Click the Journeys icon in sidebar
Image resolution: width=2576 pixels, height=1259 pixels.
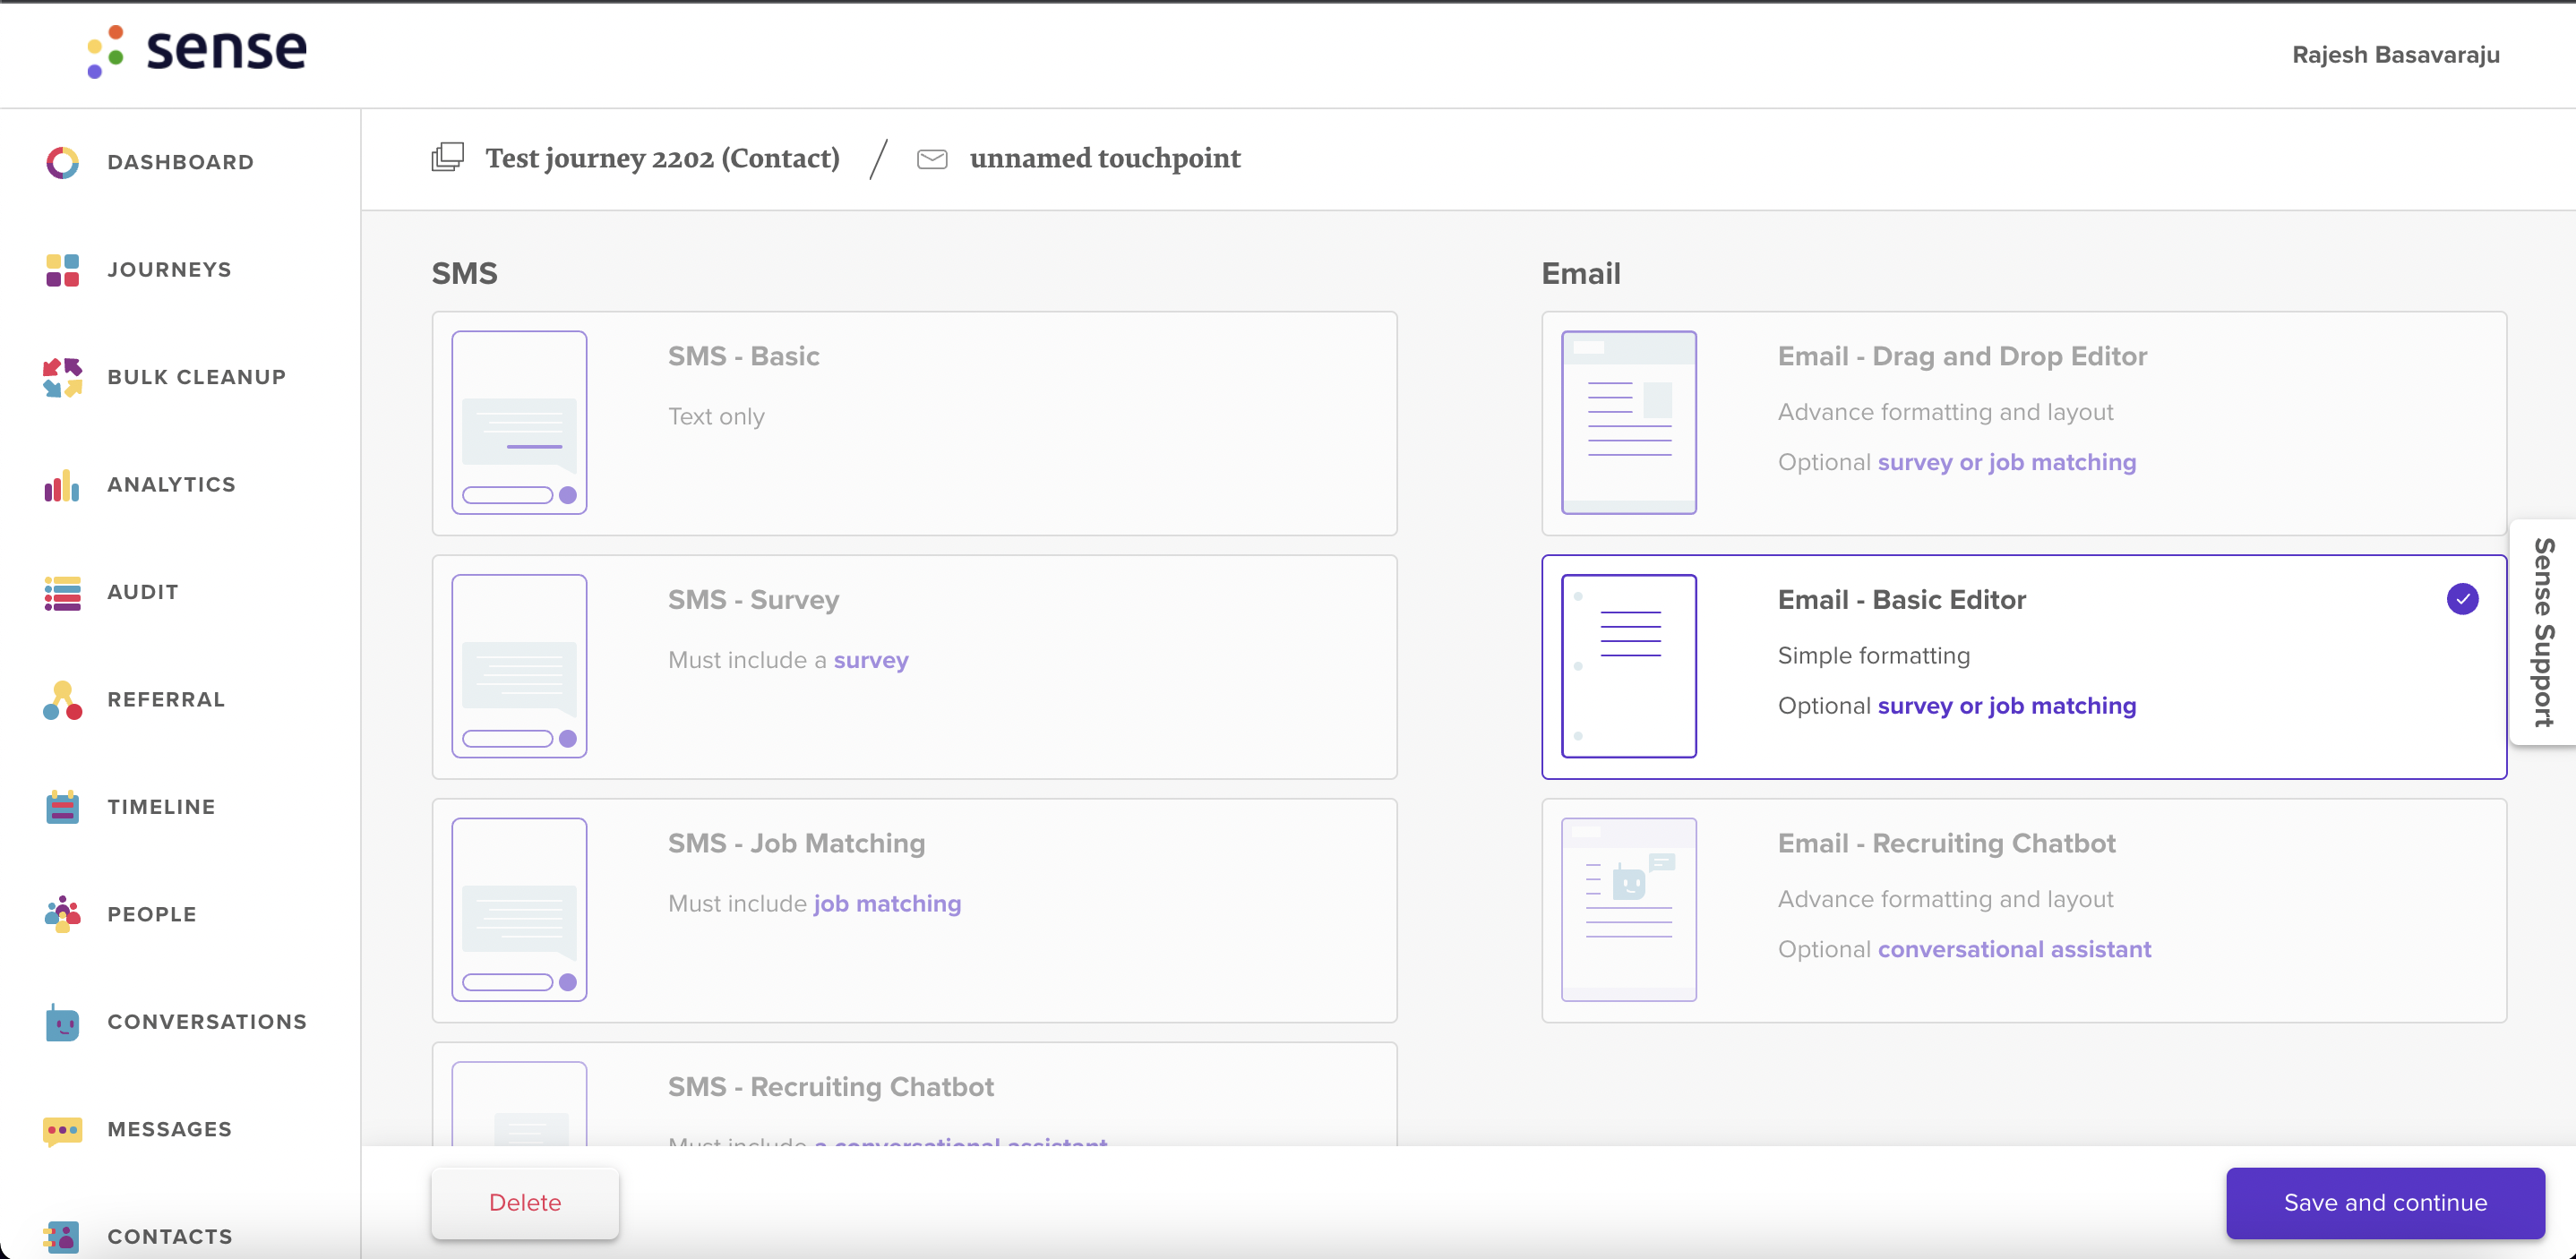63,268
